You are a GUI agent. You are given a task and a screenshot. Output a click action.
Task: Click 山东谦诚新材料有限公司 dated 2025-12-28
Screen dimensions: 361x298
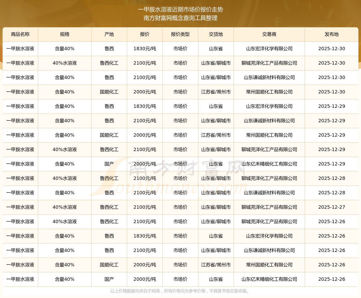[269, 193]
